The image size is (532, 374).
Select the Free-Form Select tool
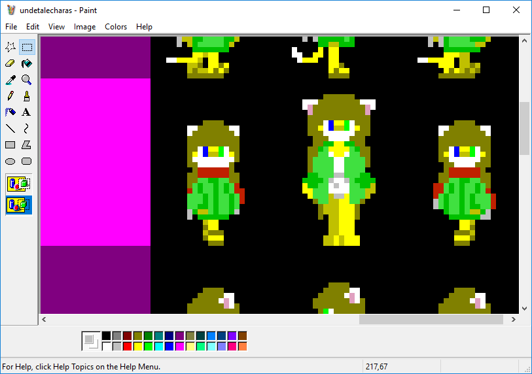click(10, 47)
